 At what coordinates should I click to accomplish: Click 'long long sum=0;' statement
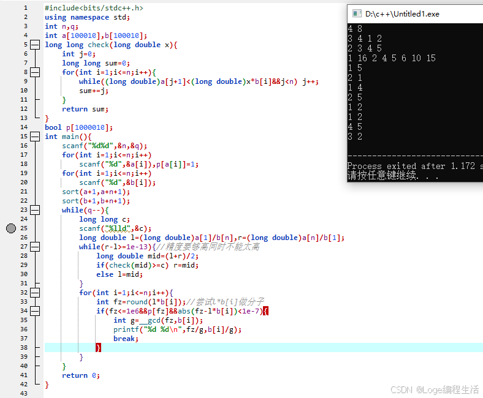coord(96,64)
